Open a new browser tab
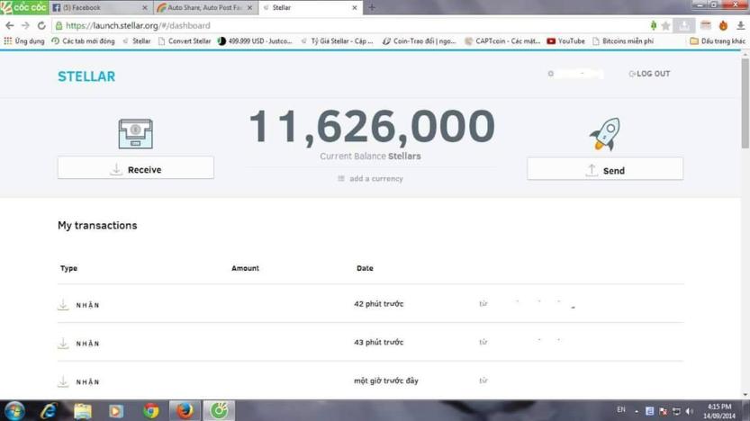Screen dimensions: 750x421 [372, 7]
